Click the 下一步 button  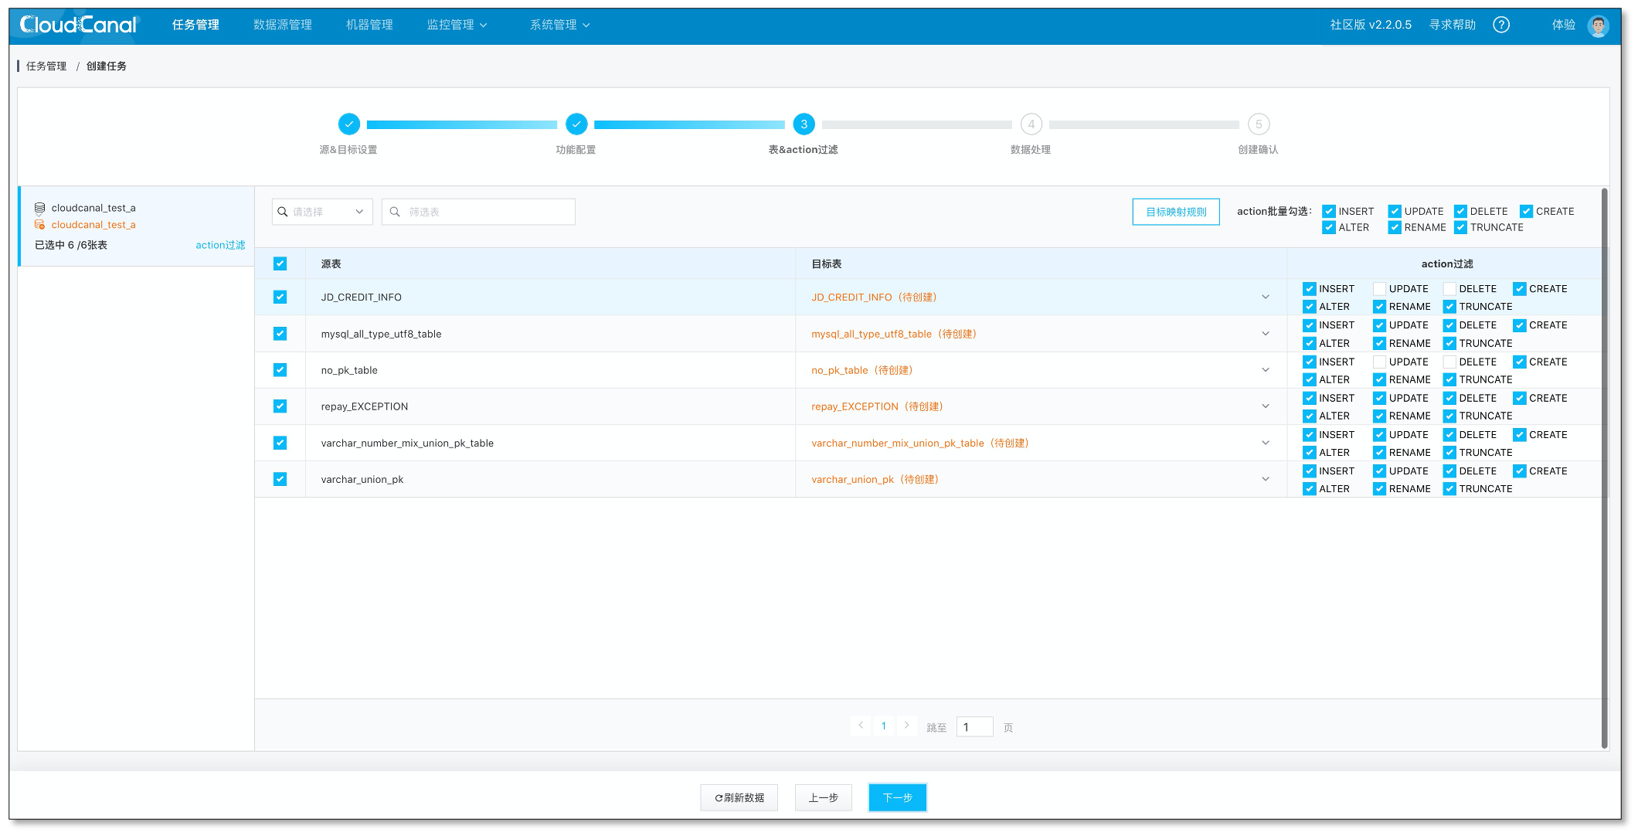[x=897, y=797]
